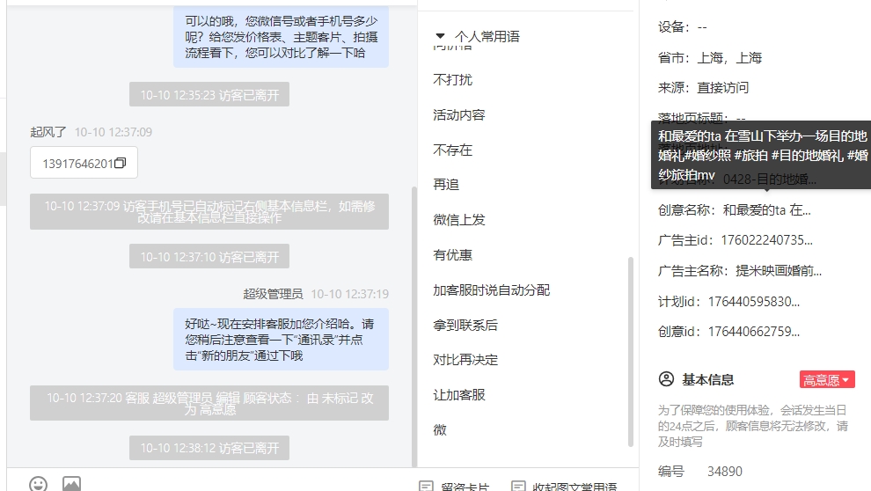
Task: Click the 好哒~现在安排客服 message bubble
Action: click(281, 340)
